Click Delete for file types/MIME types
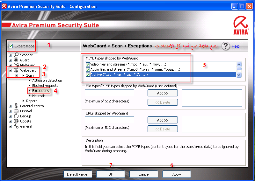This screenshot has width=255, height=181. pyautogui.click(x=163, y=102)
